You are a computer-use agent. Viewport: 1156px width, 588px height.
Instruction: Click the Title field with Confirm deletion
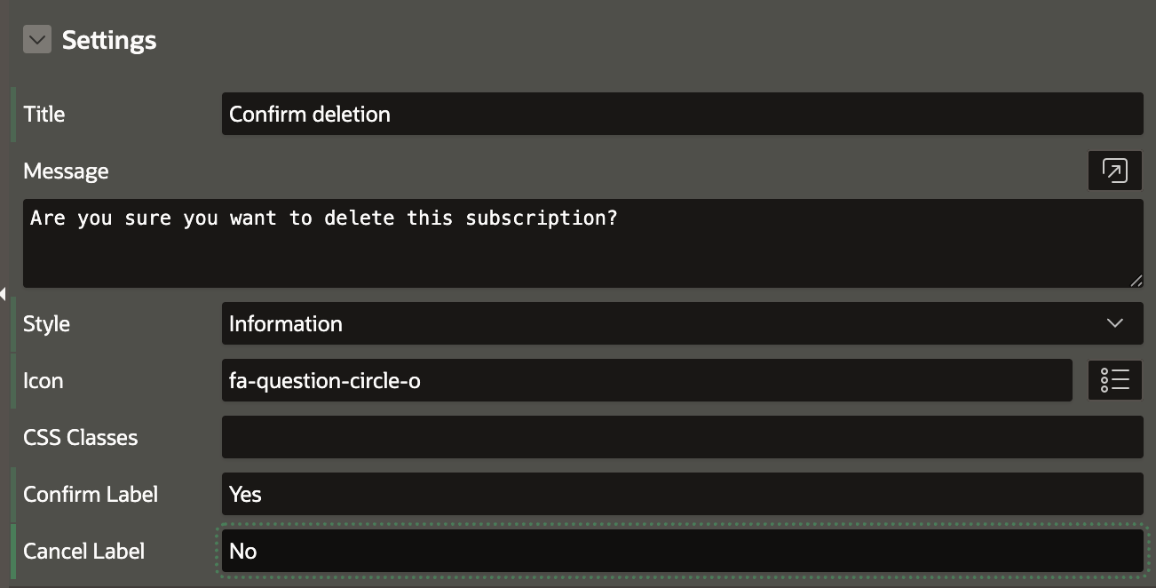click(x=682, y=114)
